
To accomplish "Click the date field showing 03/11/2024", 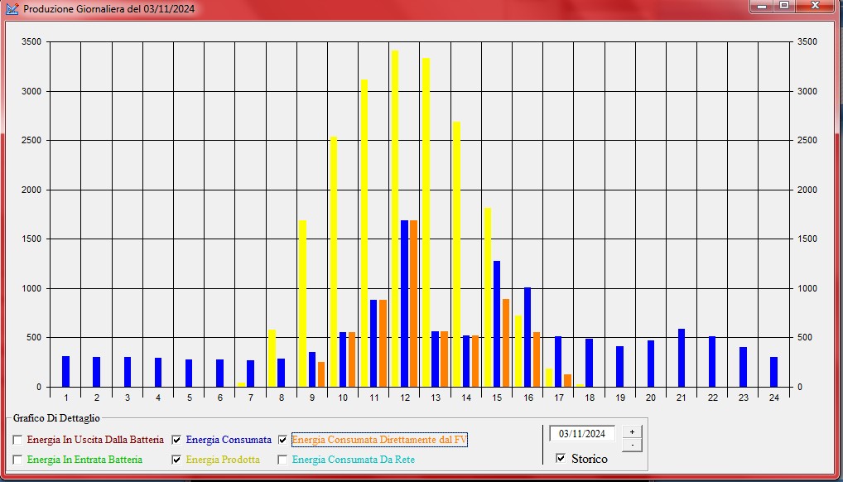I will (x=582, y=433).
